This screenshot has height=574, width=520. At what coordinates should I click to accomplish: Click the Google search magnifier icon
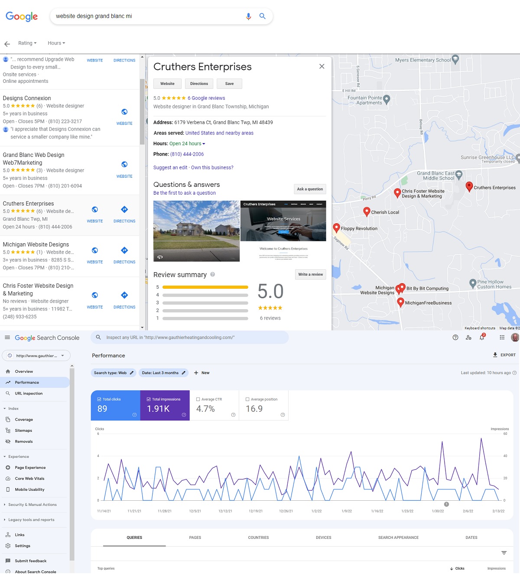tap(262, 16)
